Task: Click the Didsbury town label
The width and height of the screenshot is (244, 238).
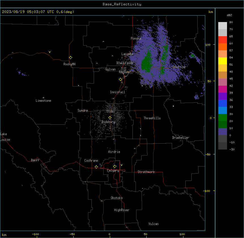Action: [x=108, y=122]
